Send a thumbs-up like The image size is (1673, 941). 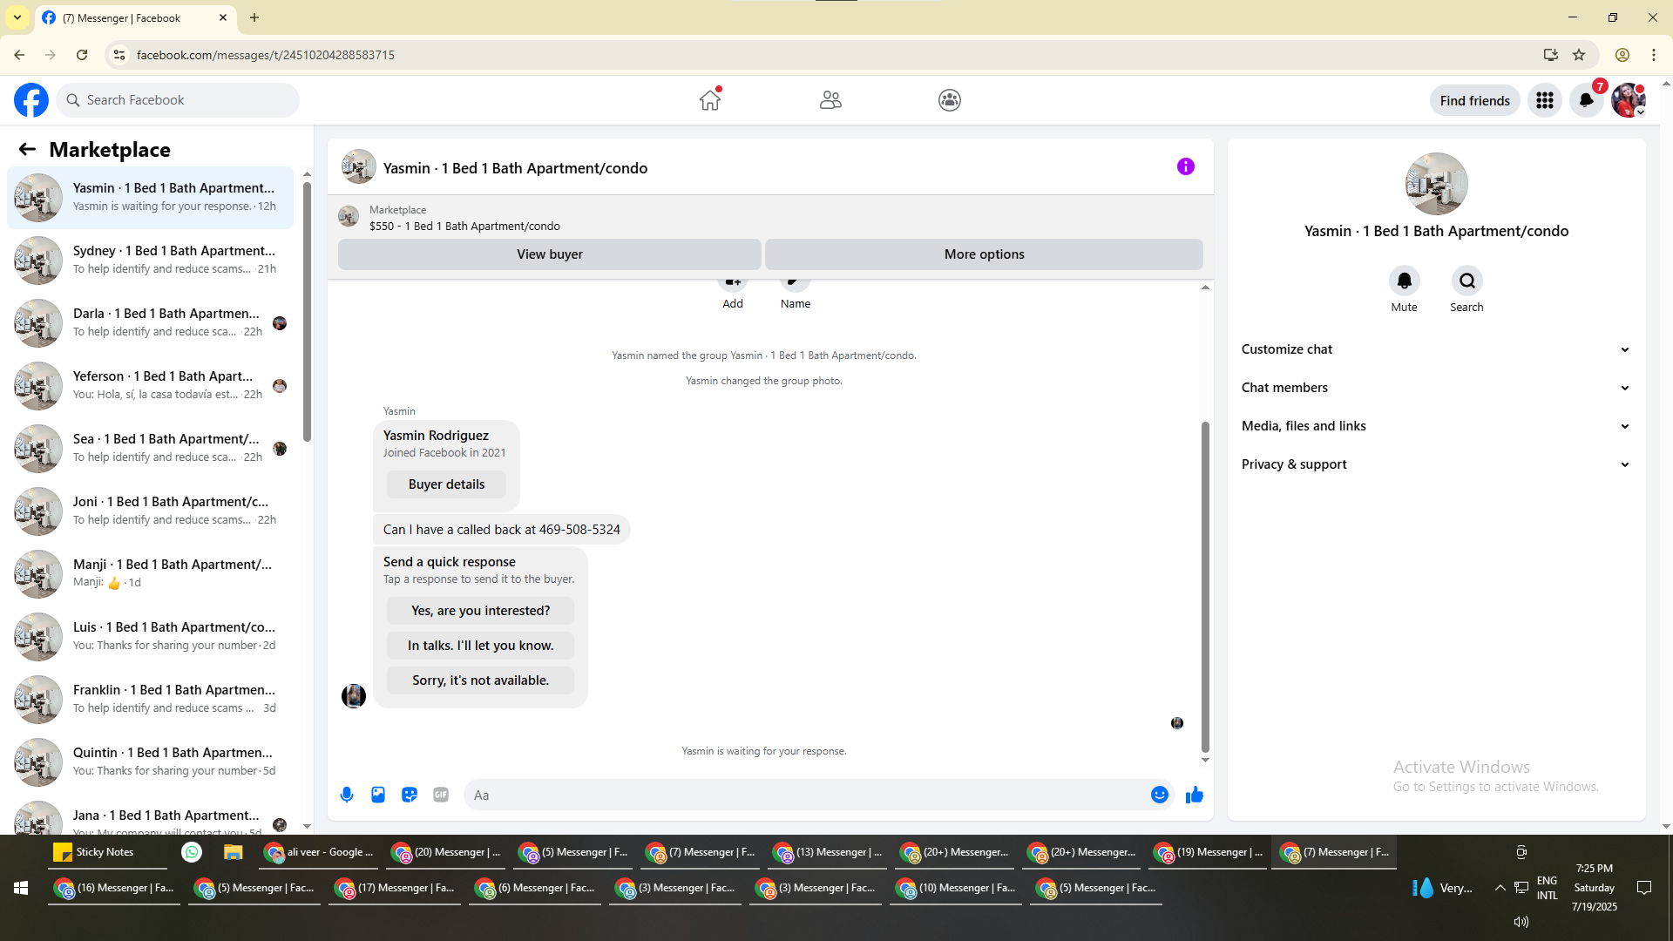1194,795
